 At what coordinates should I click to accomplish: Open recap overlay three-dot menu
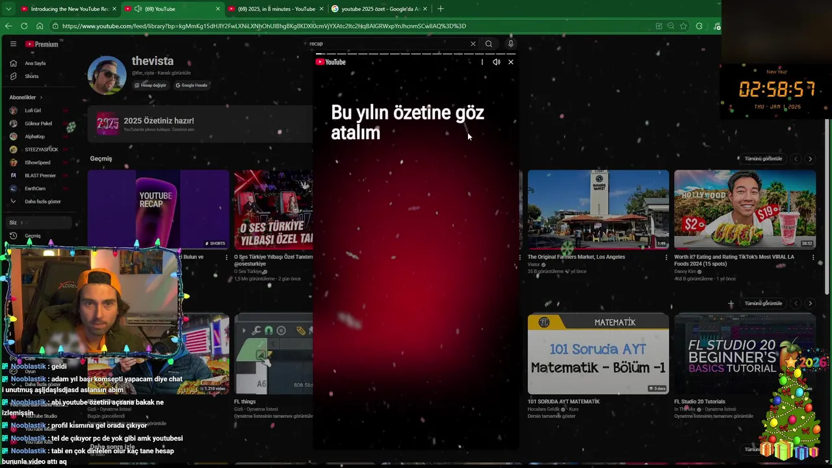482,62
